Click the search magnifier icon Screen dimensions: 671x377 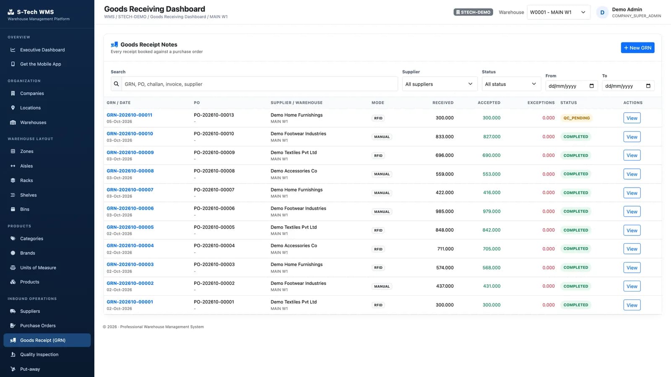117,84
